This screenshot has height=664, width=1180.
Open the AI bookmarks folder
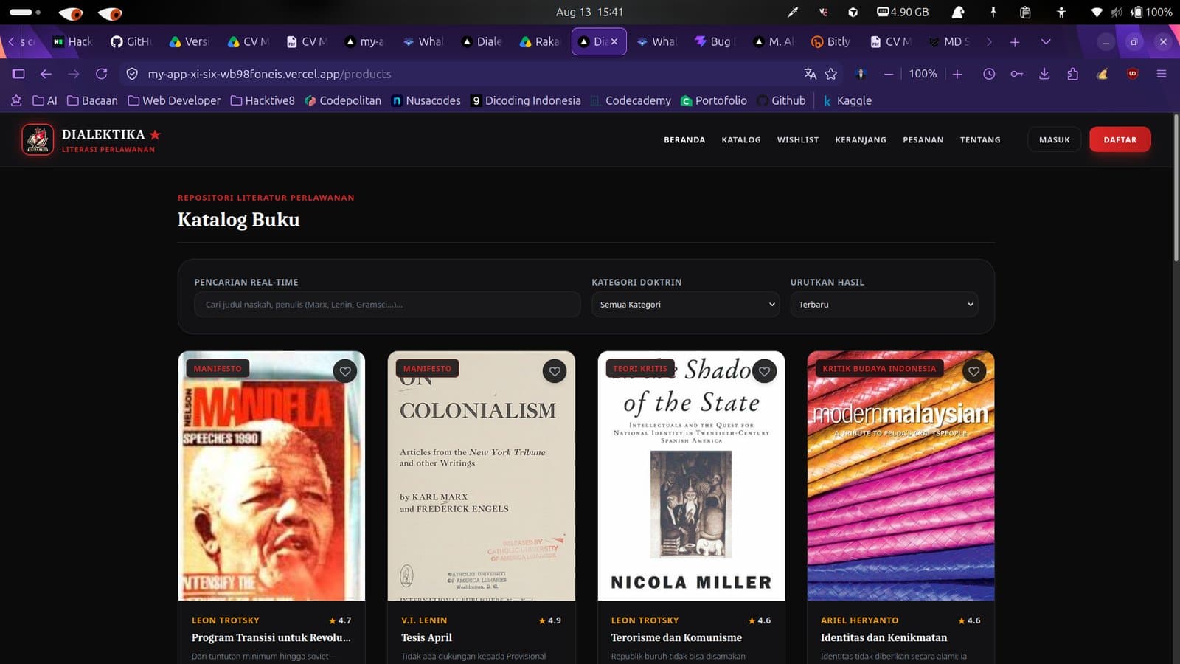(44, 100)
